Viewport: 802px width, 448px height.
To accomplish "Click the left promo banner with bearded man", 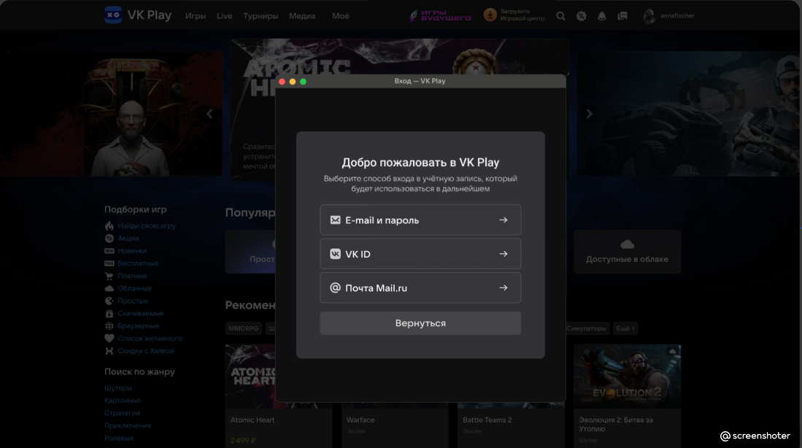I will [x=111, y=114].
